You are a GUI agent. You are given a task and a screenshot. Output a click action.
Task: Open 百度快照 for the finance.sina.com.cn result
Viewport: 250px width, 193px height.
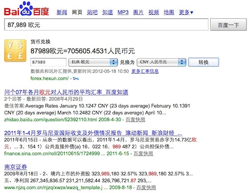pyautogui.click(x=143, y=153)
